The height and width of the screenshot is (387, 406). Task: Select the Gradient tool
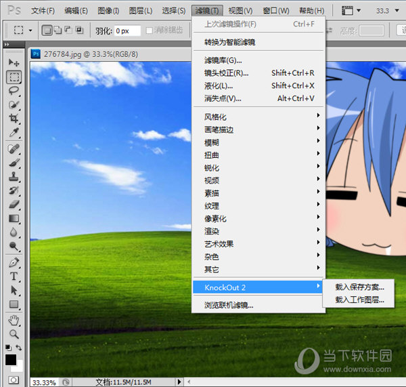click(14, 218)
